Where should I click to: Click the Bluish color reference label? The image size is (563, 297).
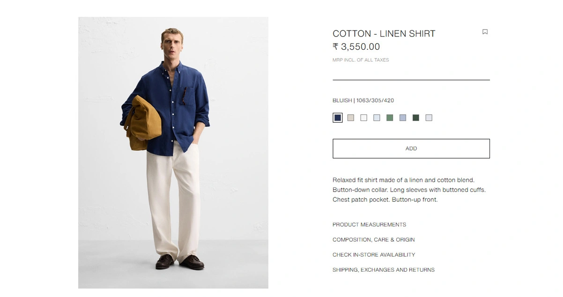363,100
